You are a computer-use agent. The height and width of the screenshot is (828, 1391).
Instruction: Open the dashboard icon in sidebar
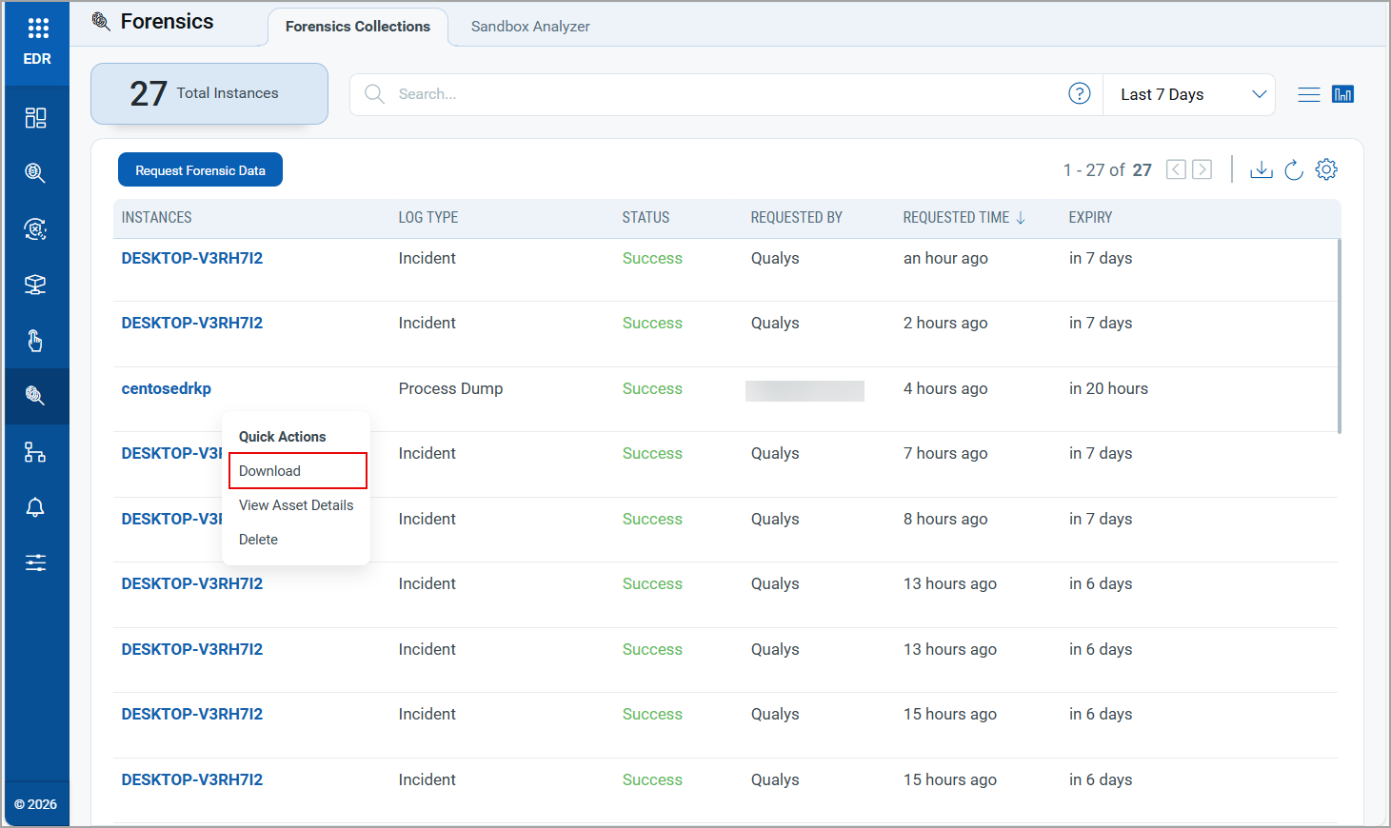pyautogui.click(x=35, y=118)
